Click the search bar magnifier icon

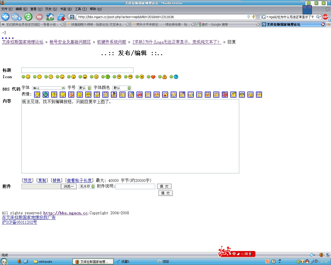click(318, 17)
